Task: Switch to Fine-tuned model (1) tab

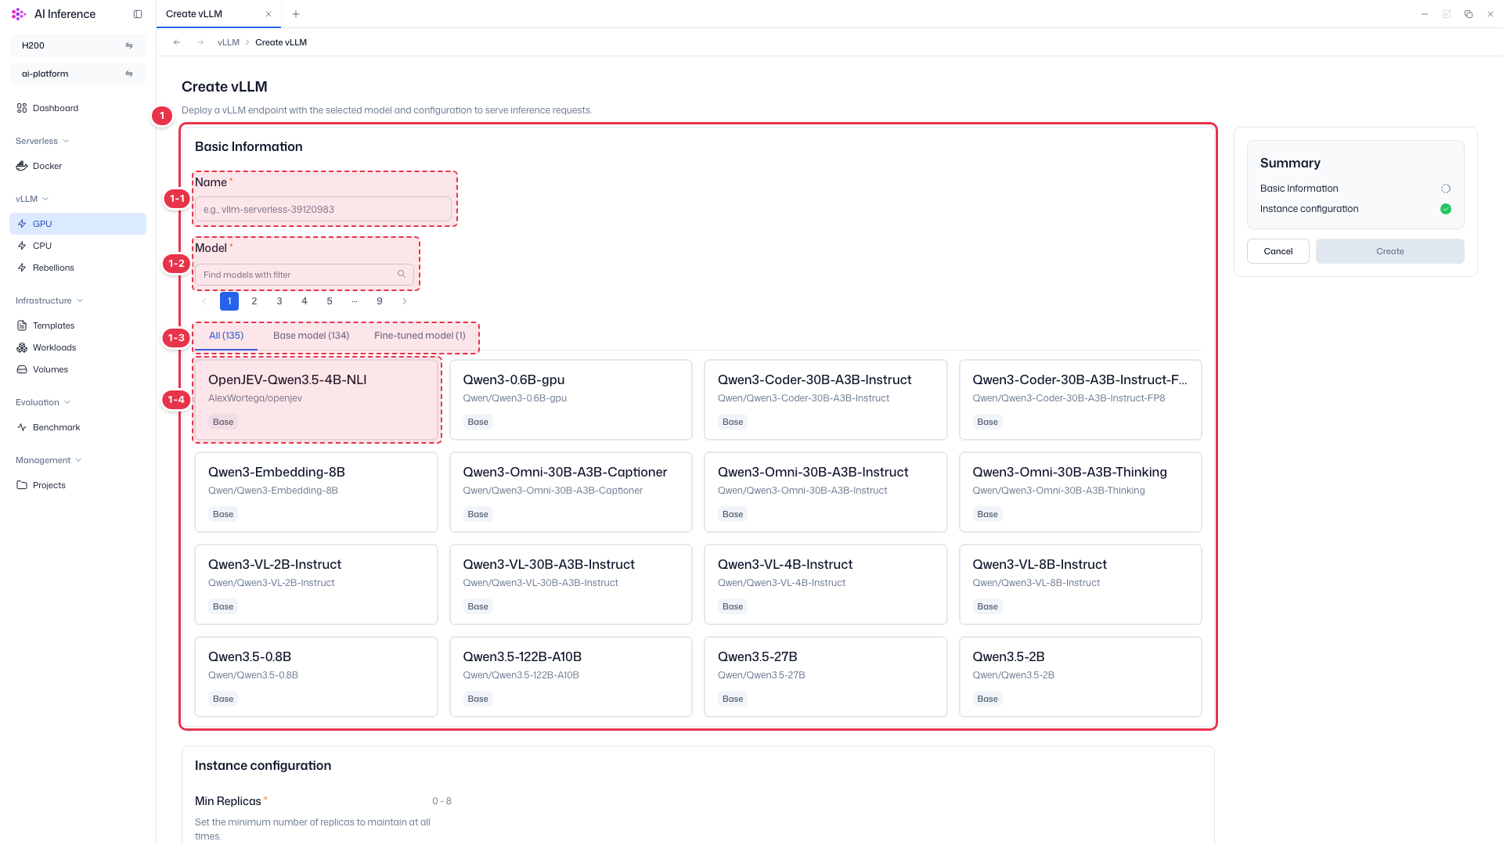Action: (420, 336)
